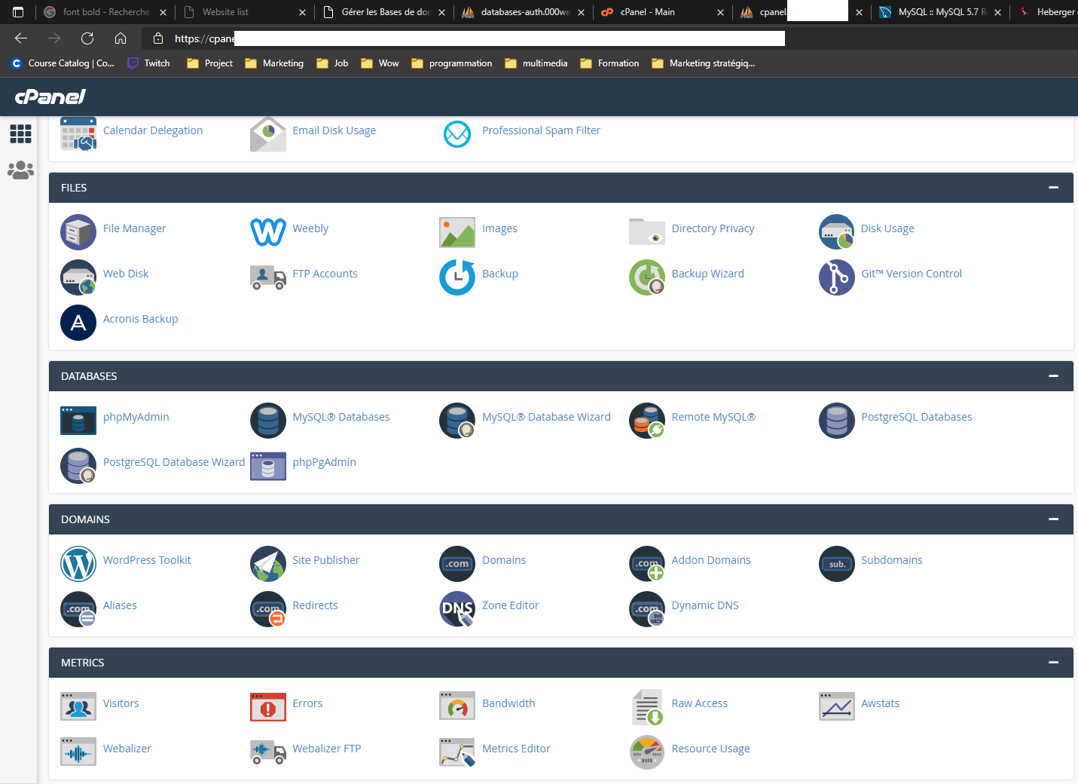Click the MySQL Database Wizard icon
This screenshot has height=784, width=1078.
click(x=457, y=421)
